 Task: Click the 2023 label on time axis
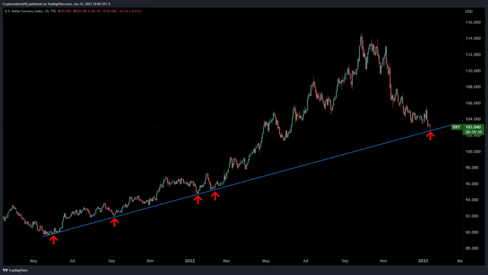coord(423,261)
